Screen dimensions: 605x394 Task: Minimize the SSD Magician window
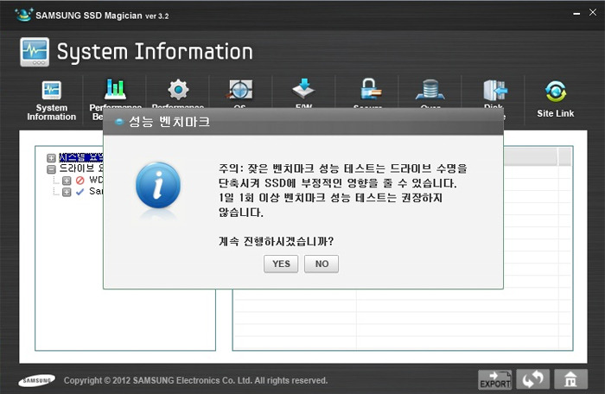click(576, 14)
